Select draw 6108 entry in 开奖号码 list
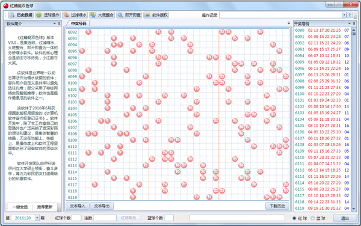This screenshot has width=361, height=226. click(x=322, y=145)
